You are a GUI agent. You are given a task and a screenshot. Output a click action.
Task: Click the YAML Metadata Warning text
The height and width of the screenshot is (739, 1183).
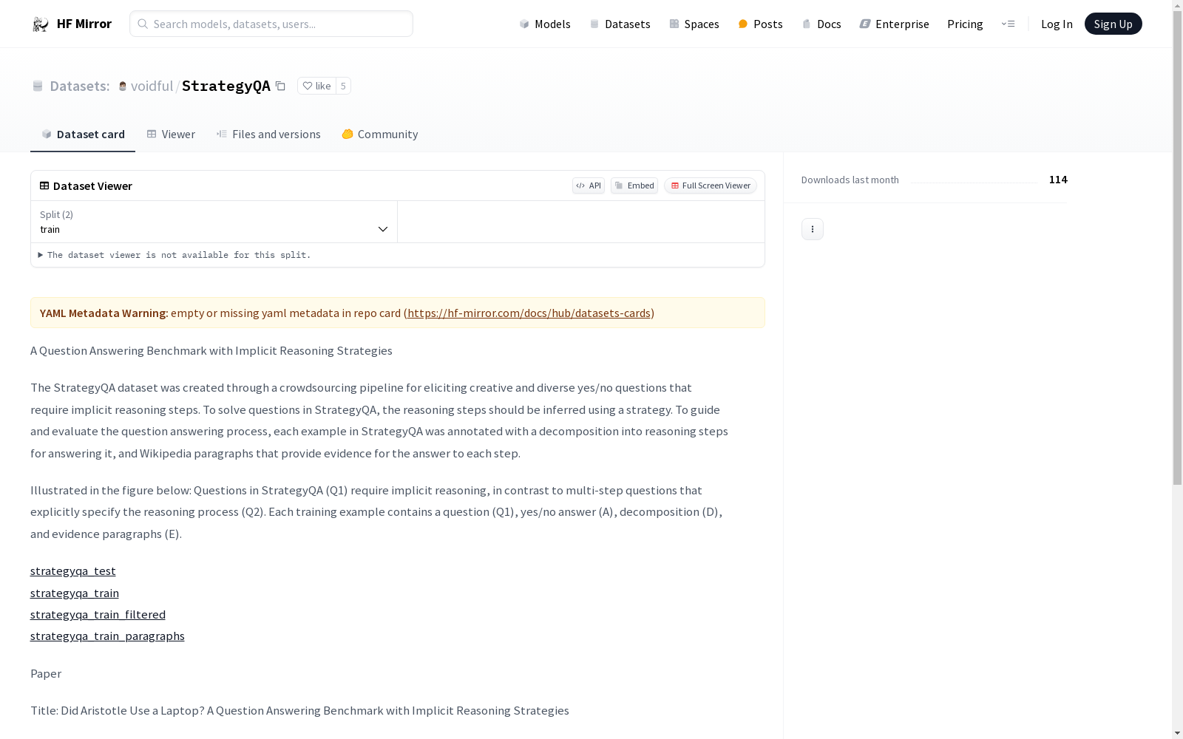coord(104,313)
